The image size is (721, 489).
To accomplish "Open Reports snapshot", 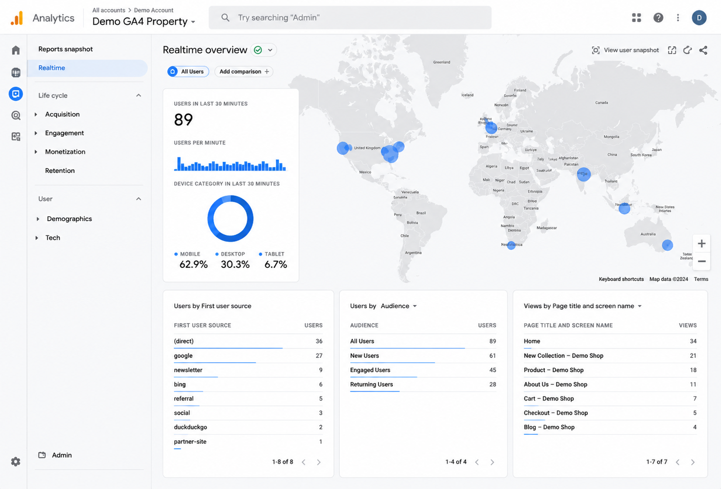I will click(65, 49).
